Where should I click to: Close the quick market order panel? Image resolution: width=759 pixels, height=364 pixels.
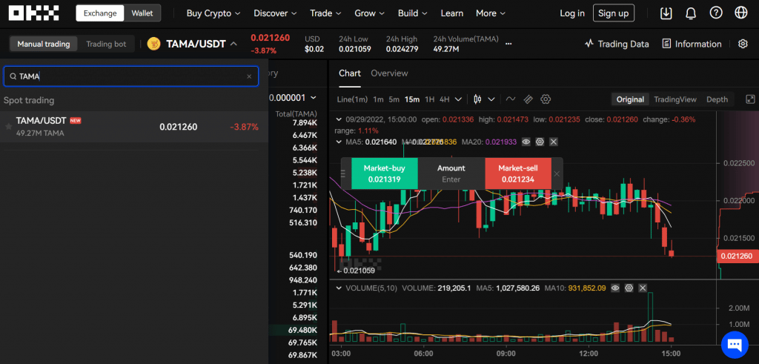(557, 173)
